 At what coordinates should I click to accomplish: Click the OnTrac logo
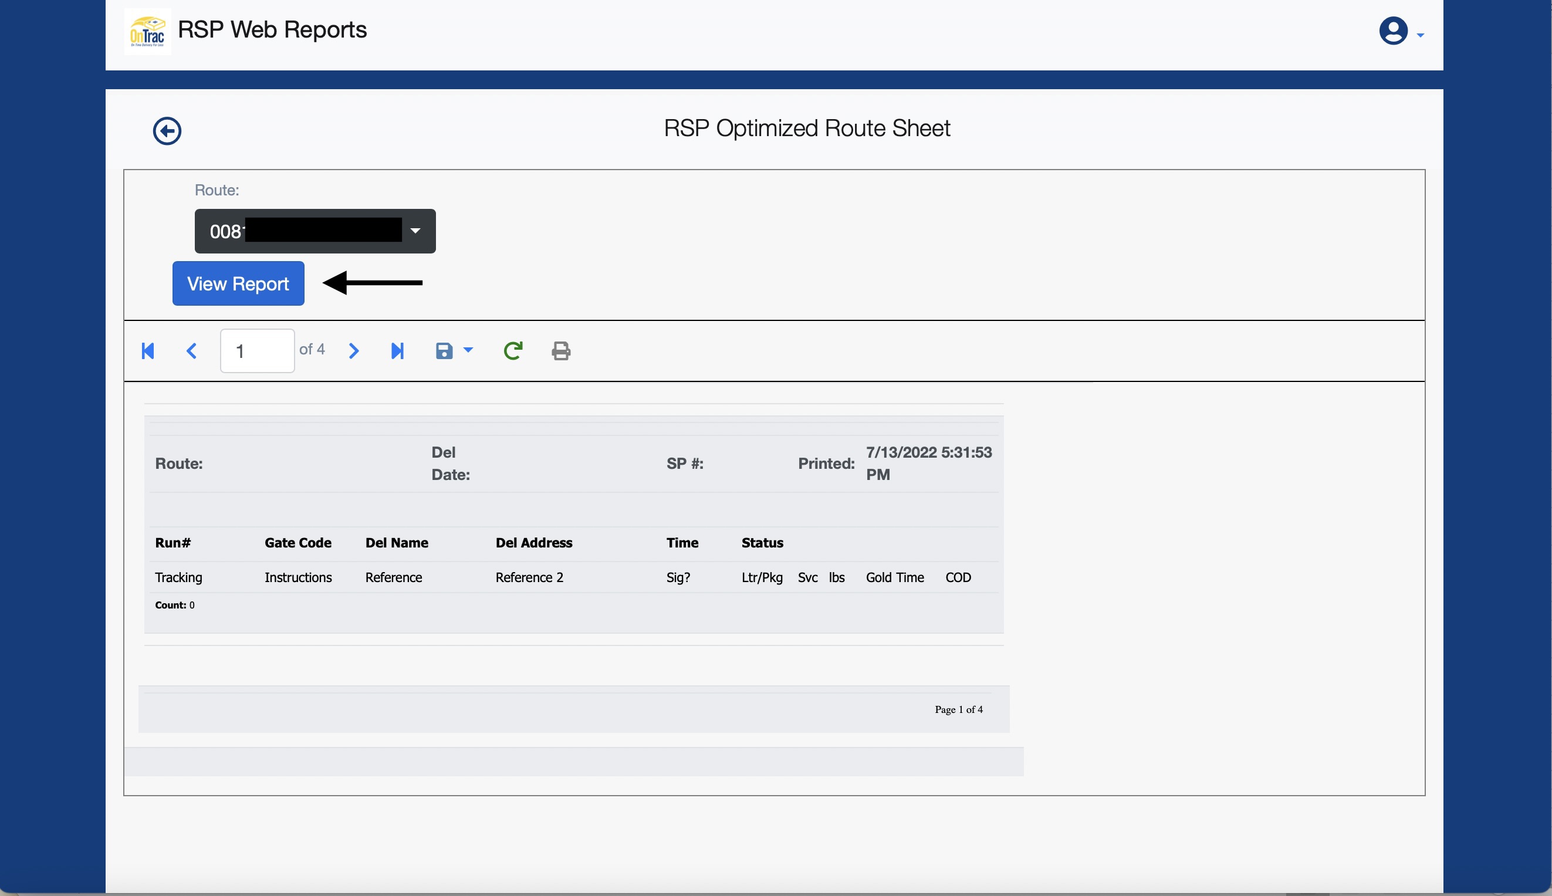coord(148,31)
